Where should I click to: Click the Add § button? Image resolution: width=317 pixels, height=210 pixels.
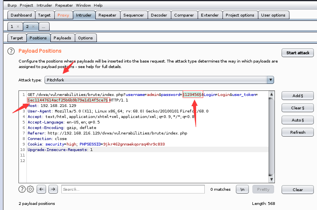tap(298, 96)
